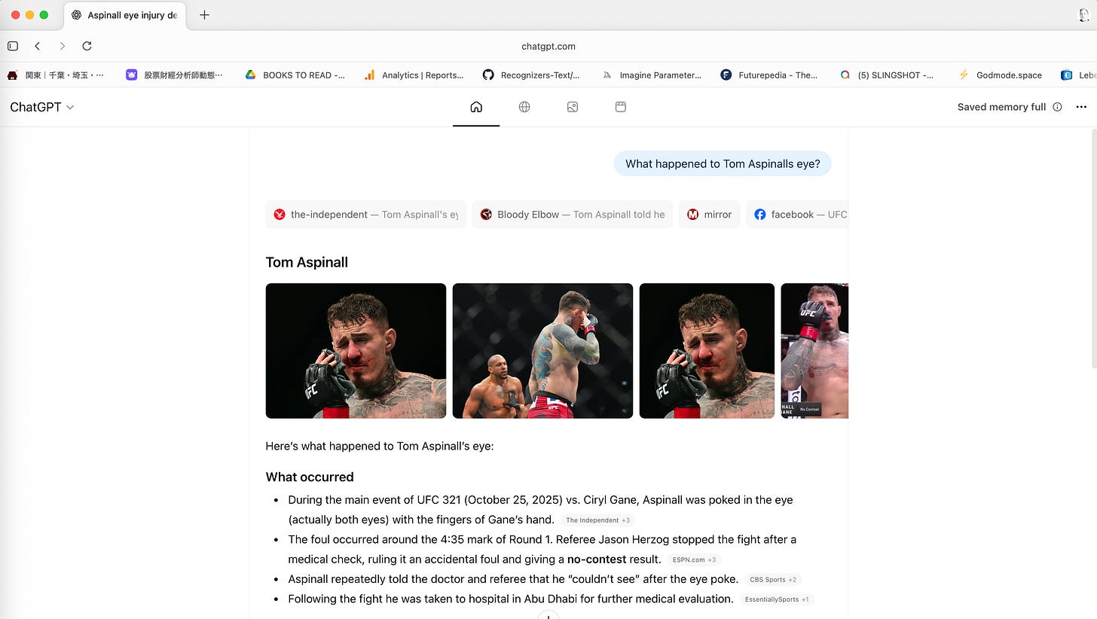This screenshot has height=619, width=1097.
Task: Select the globe browse icon
Action: (524, 107)
